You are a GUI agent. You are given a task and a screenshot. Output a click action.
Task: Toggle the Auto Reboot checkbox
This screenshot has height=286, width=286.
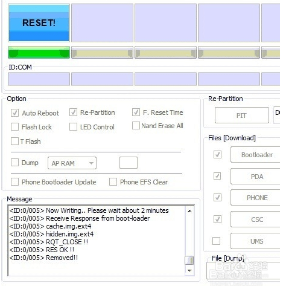(14, 113)
